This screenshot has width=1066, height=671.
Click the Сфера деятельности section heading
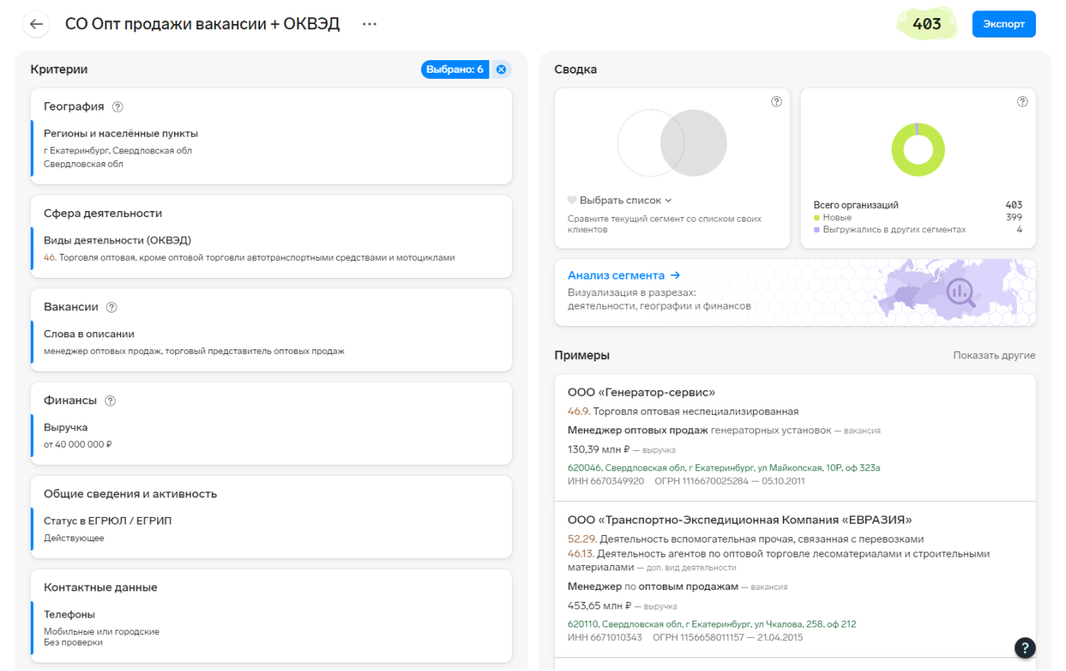pos(103,214)
